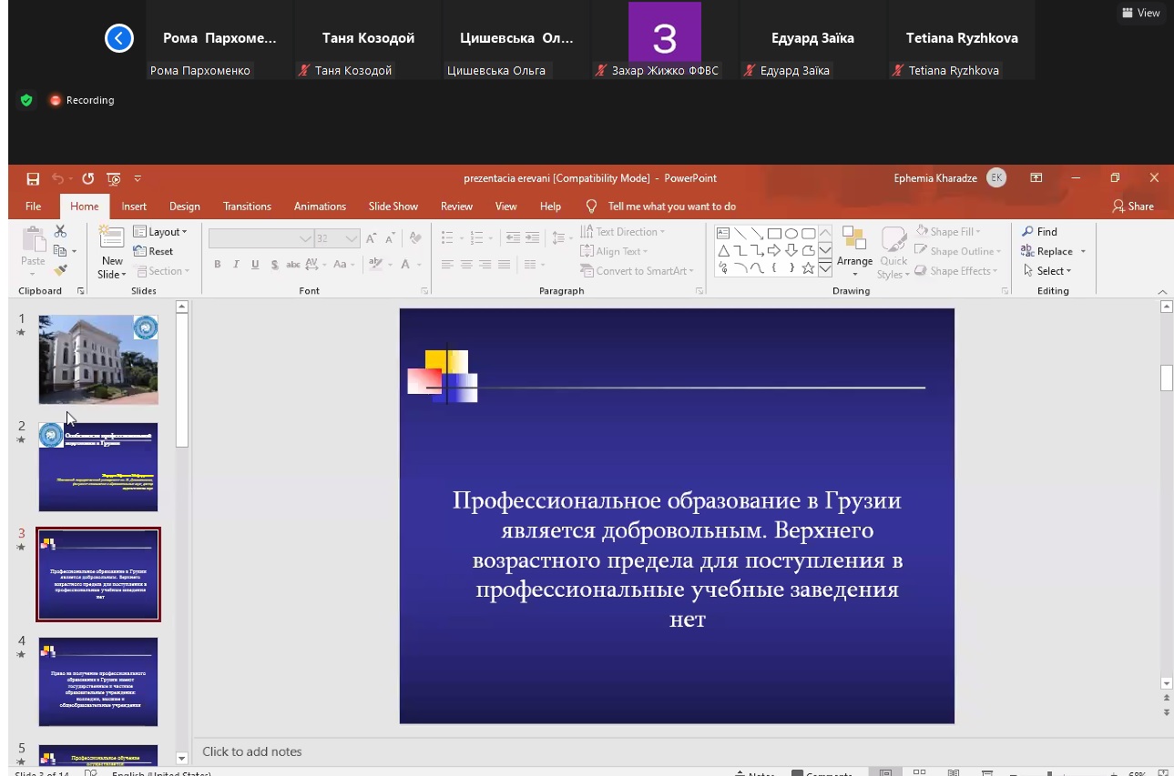Screen dimensions: 1174x776
Task: Open Ribbon Display Options icon
Action: tap(1036, 178)
